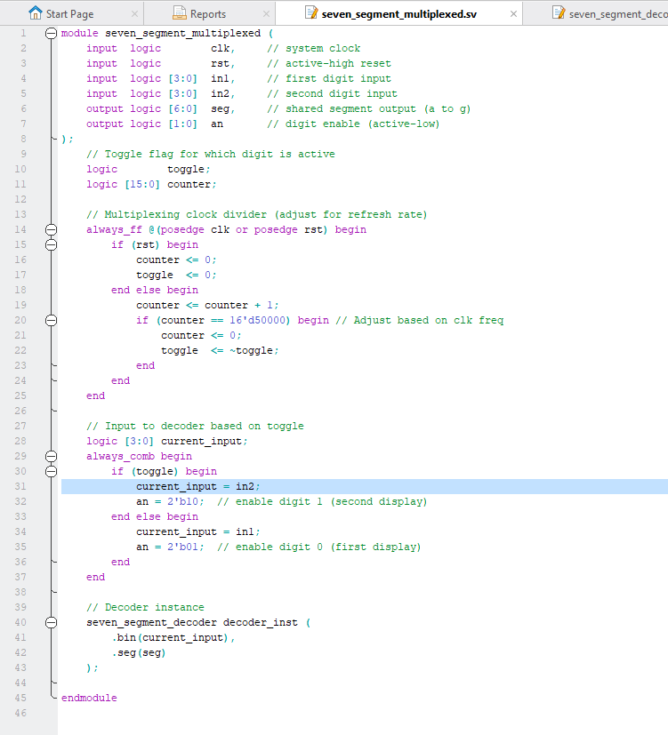Image resolution: width=668 pixels, height=735 pixels.
Task: Collapse the decoder_inst instance block
Action: (x=51, y=622)
